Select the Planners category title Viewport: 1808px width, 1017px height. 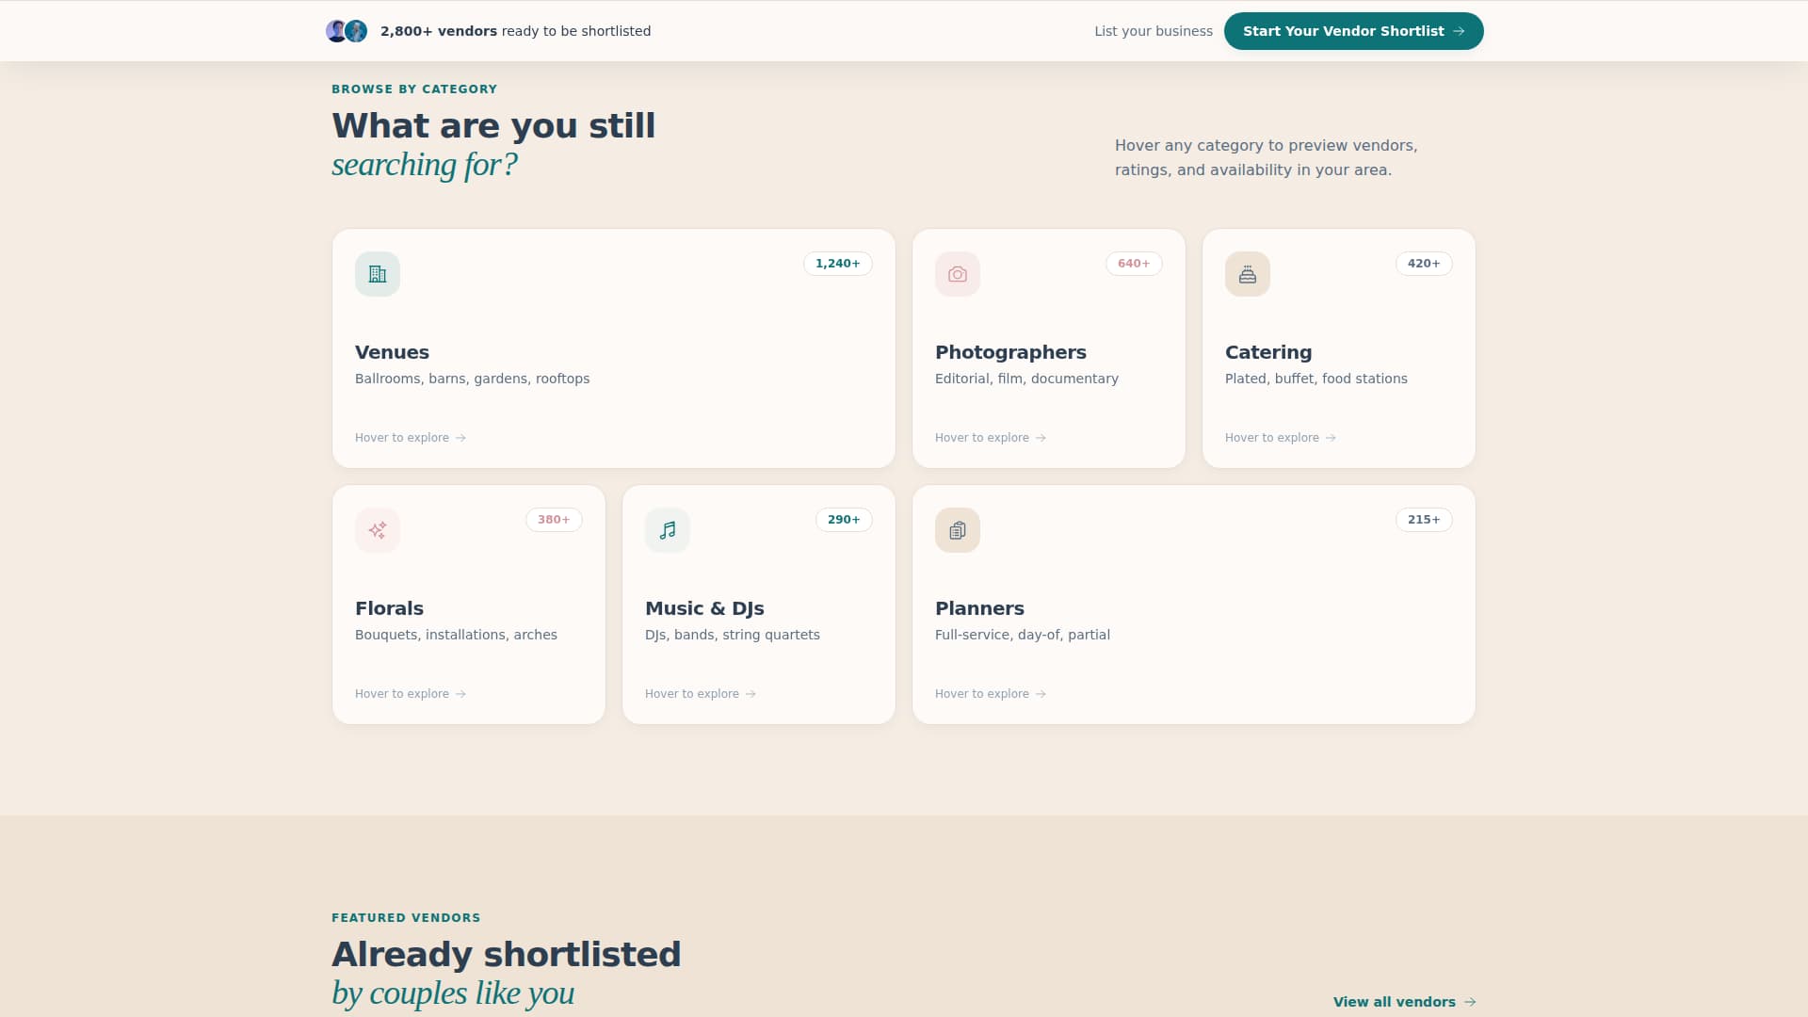[979, 608]
